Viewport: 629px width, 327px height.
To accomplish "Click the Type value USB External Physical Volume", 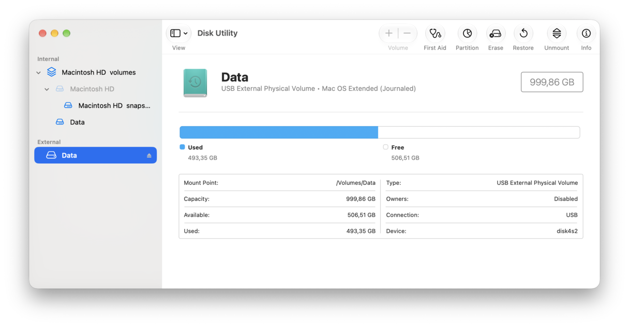I will [537, 183].
